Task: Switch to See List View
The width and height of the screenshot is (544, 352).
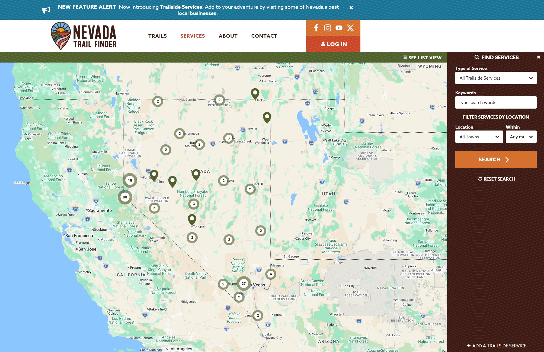Action: [x=422, y=57]
